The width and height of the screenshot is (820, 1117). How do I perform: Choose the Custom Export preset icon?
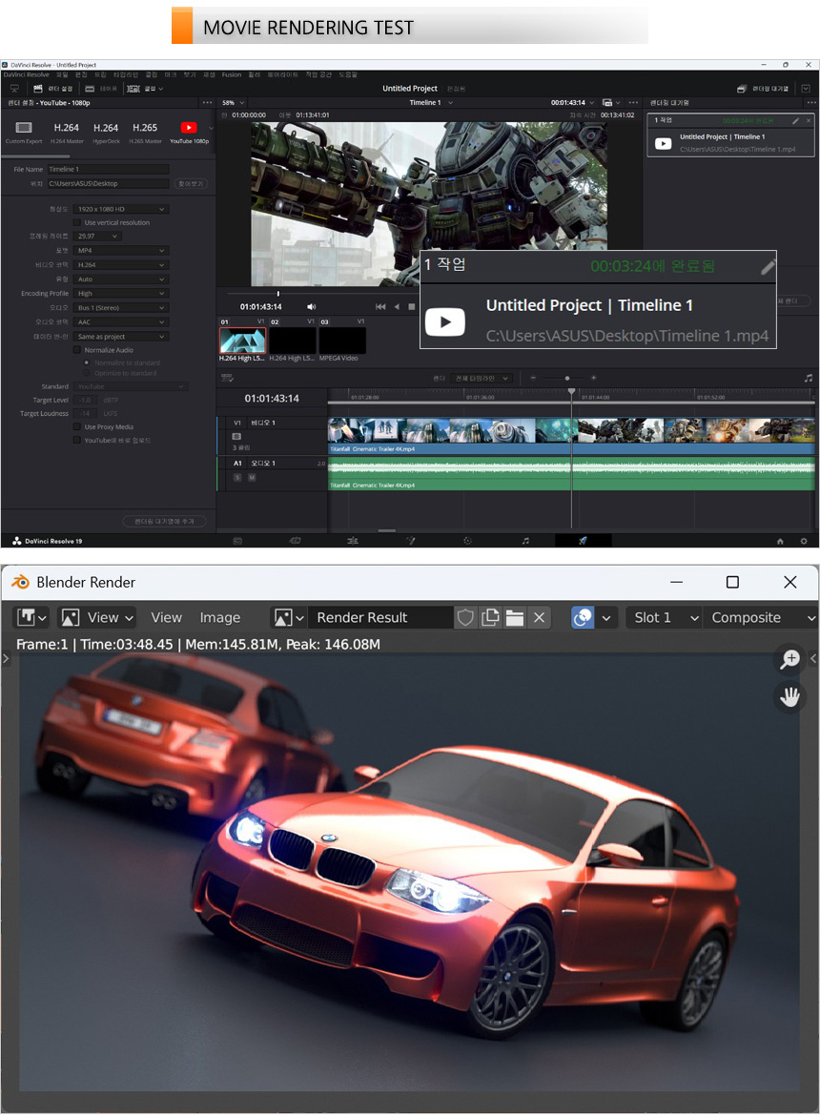click(24, 129)
